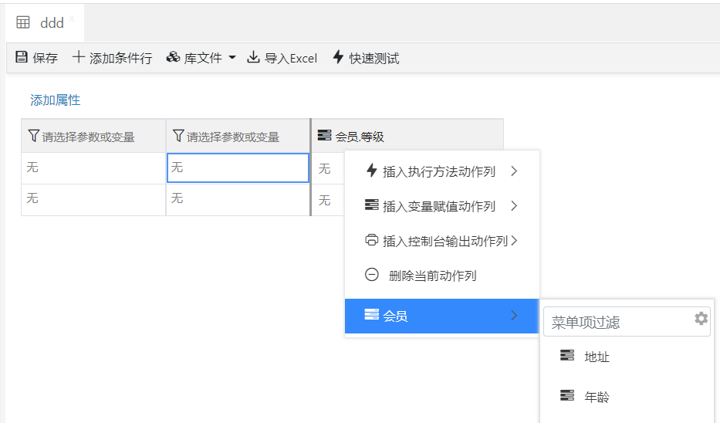Image resolution: width=720 pixels, height=423 pixels.
Task: Choose 年龄 from the submenu
Action: 597,397
